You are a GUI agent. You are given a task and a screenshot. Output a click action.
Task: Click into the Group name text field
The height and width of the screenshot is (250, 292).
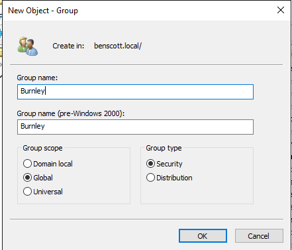tap(135, 92)
